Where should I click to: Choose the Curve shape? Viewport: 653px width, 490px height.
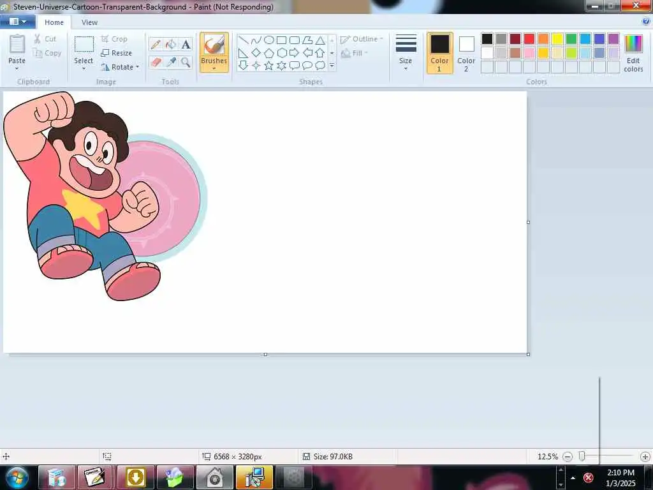tap(256, 40)
